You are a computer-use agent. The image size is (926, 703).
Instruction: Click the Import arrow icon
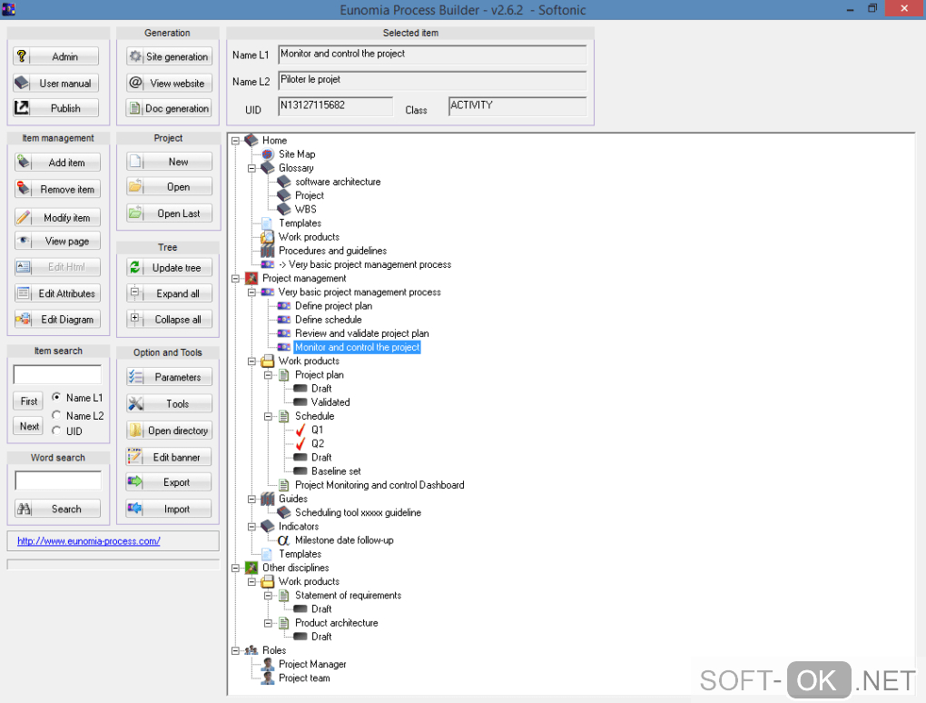[x=135, y=508]
